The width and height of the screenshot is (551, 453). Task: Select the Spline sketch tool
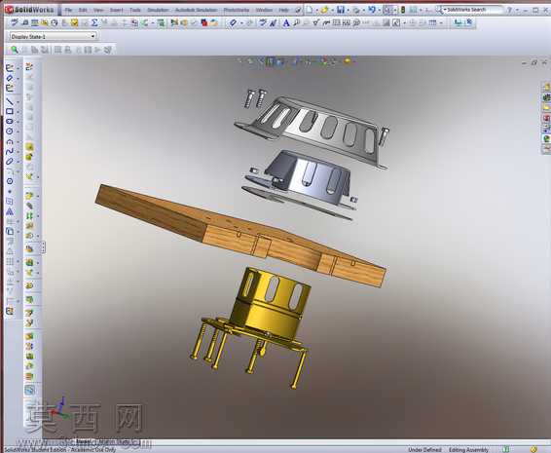pos(10,152)
